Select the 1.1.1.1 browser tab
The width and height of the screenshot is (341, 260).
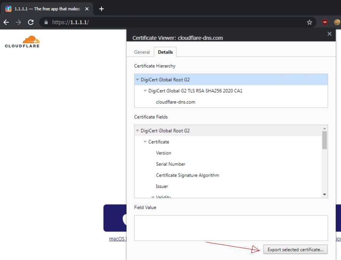pos(47,9)
